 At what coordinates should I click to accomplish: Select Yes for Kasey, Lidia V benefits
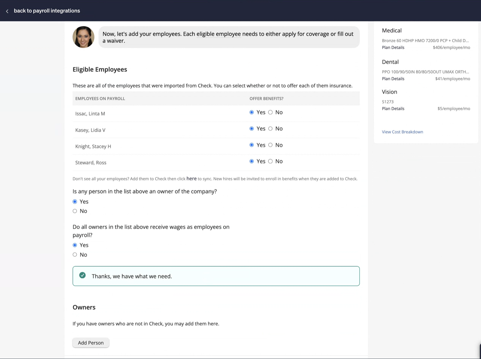coord(251,128)
